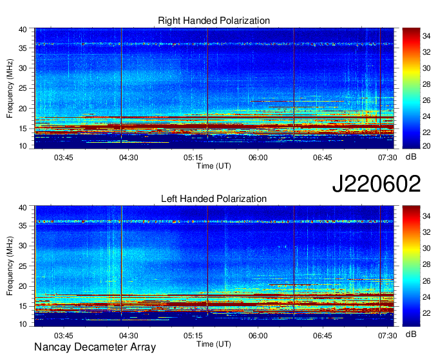
Task: Click the 28 value on the right-handed color bar
Action: [426, 84]
